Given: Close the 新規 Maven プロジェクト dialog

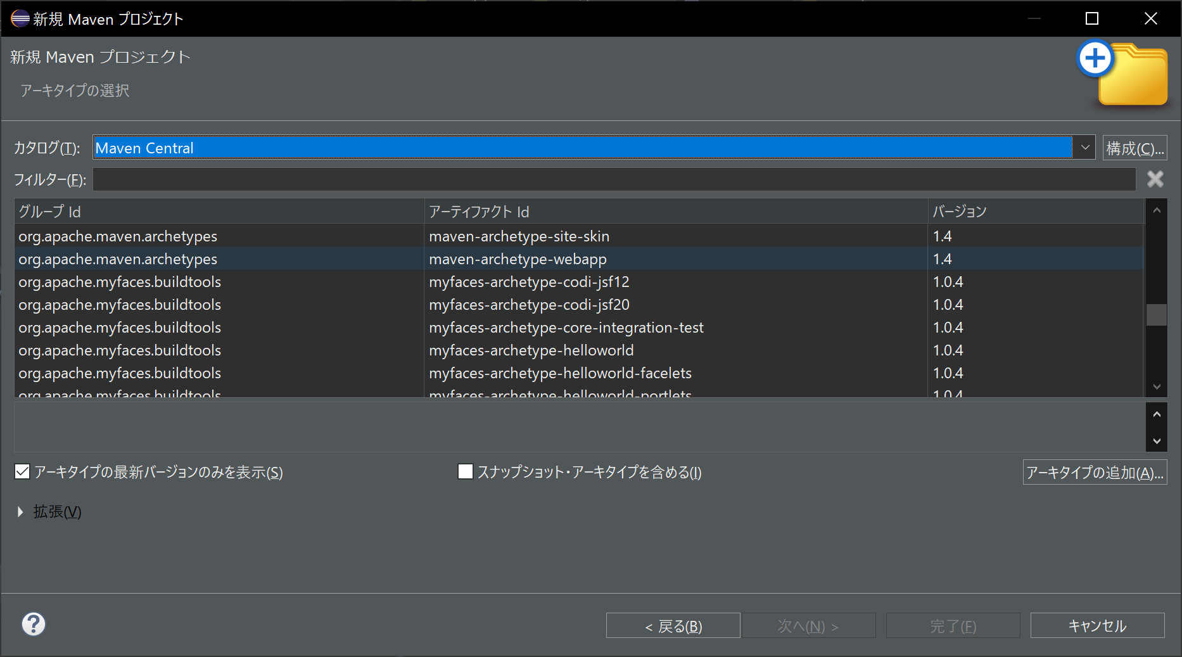Looking at the screenshot, I should coord(1151,18).
